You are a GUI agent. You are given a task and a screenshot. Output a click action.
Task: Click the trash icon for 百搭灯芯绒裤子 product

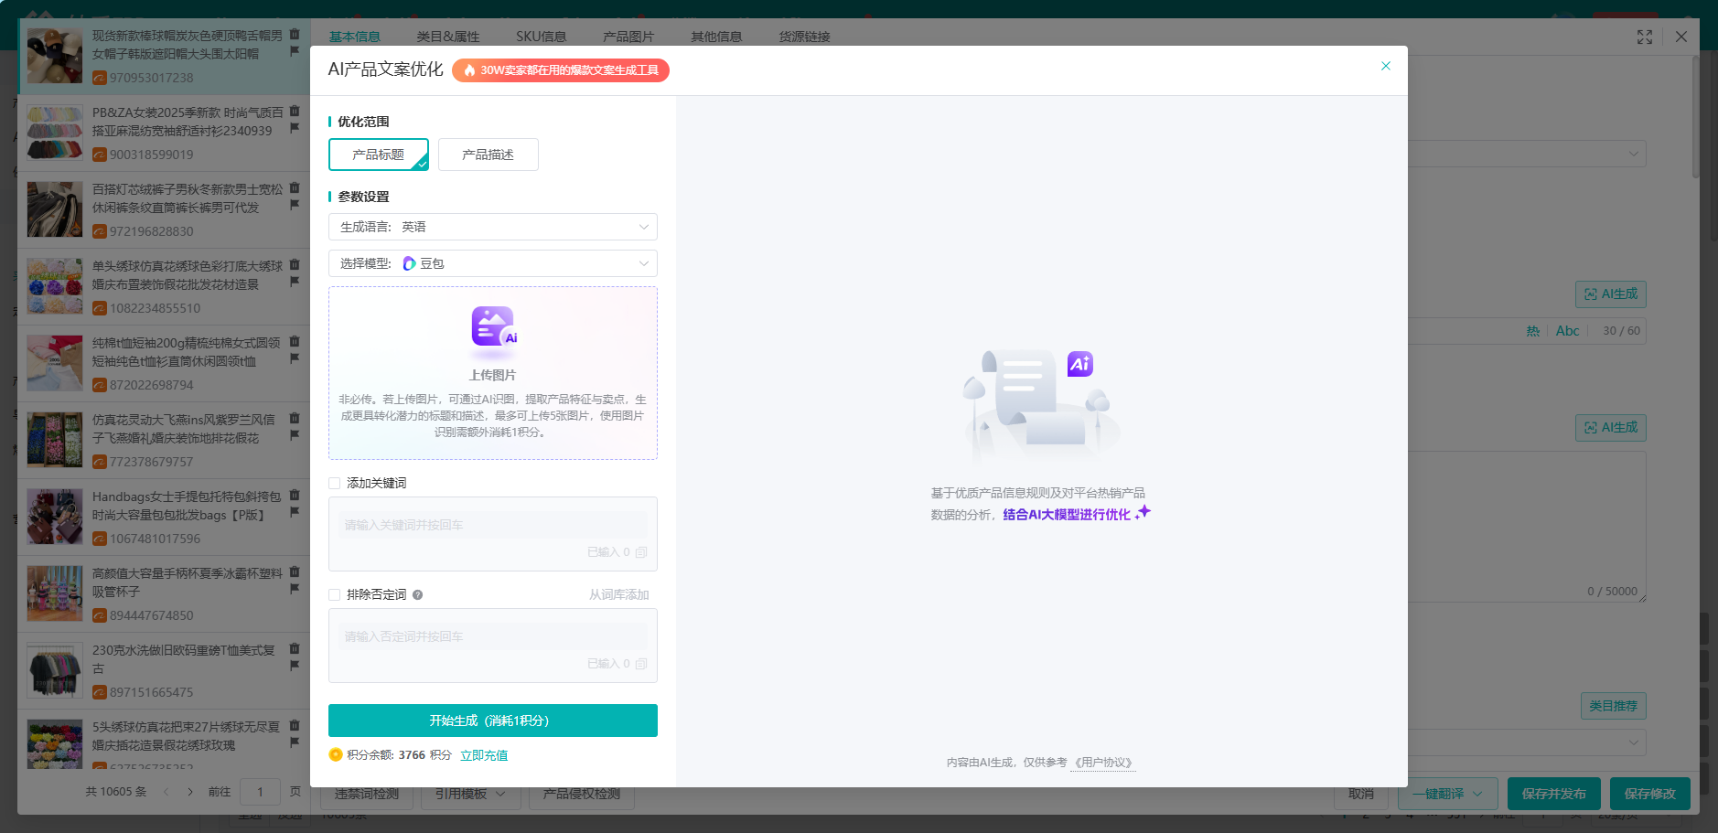pyautogui.click(x=295, y=187)
